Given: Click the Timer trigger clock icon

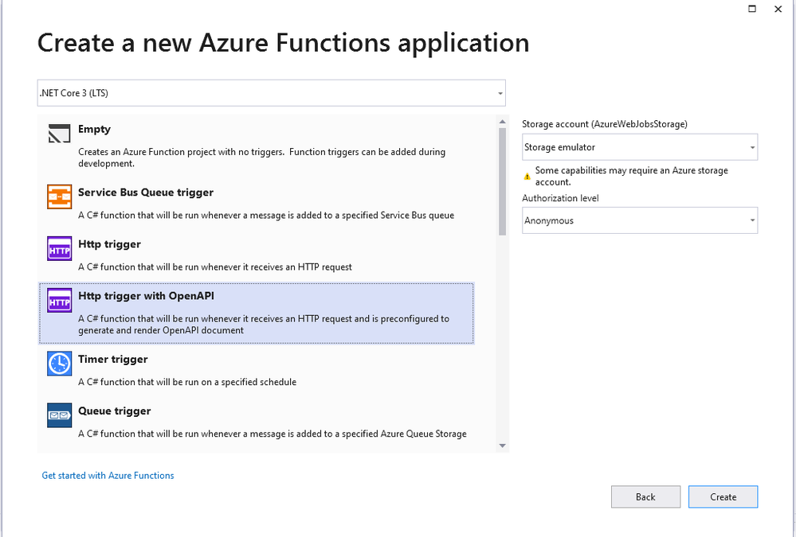Looking at the screenshot, I should click(60, 364).
